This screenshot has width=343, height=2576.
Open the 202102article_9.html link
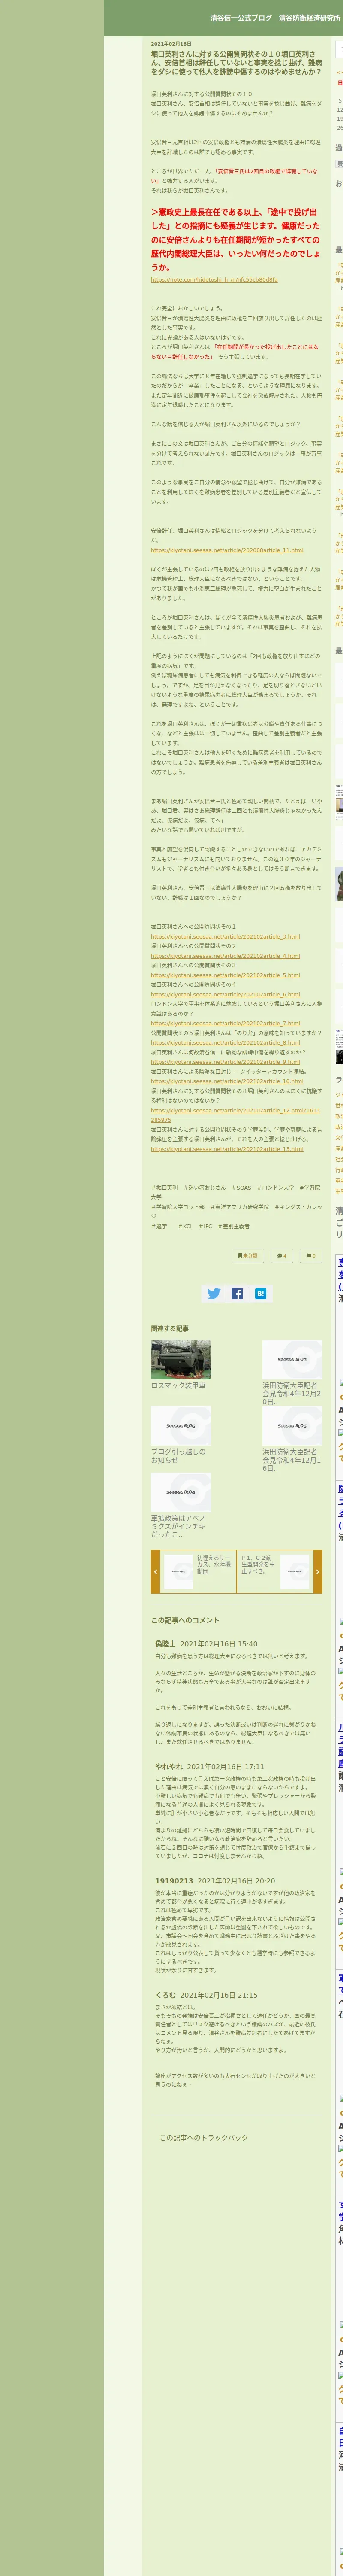225,1062
